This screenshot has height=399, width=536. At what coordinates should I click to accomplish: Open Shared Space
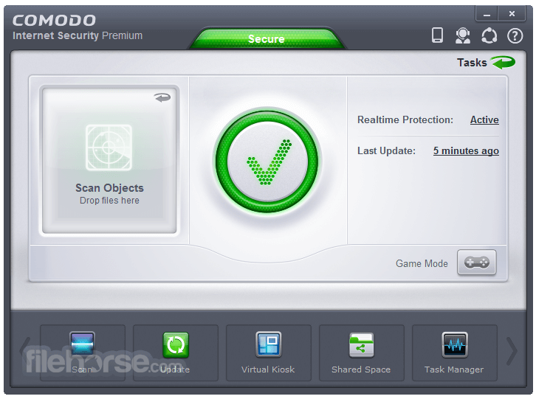click(361, 353)
